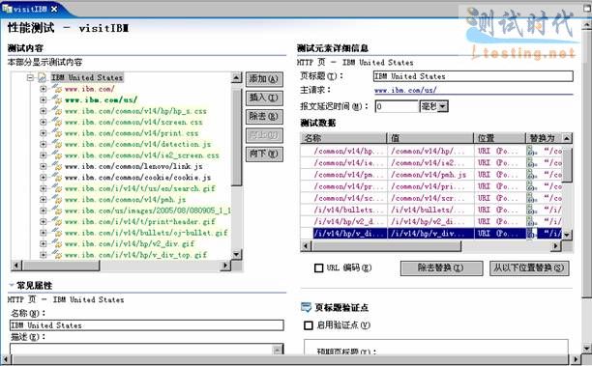Image resolution: width=592 pixels, height=366 pixels.
Task: Select the /i/v14/hp/v2_d... table row name
Action: pyautogui.click(x=348, y=222)
